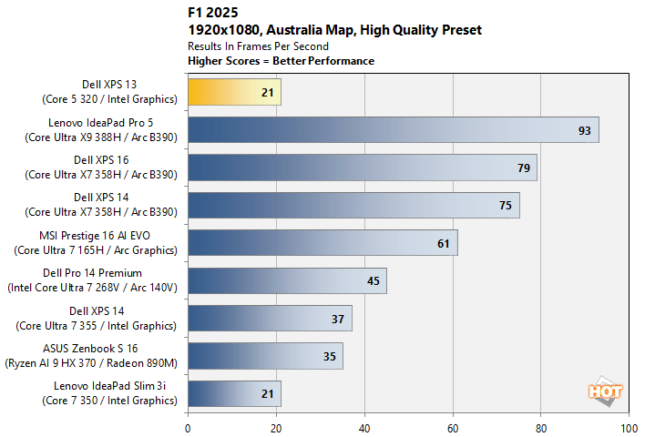Click axis tick label 20

[276, 429]
